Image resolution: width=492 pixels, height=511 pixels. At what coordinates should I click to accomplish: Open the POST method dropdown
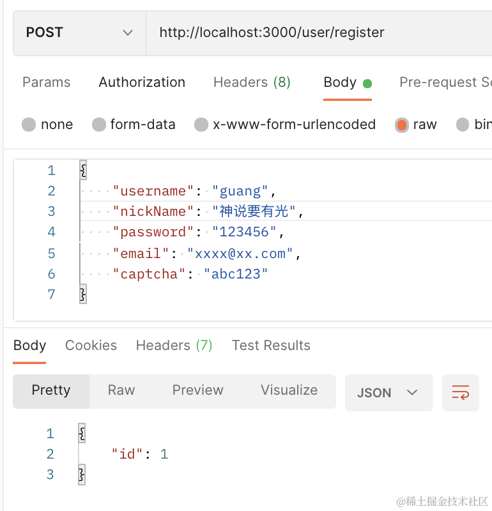click(79, 33)
